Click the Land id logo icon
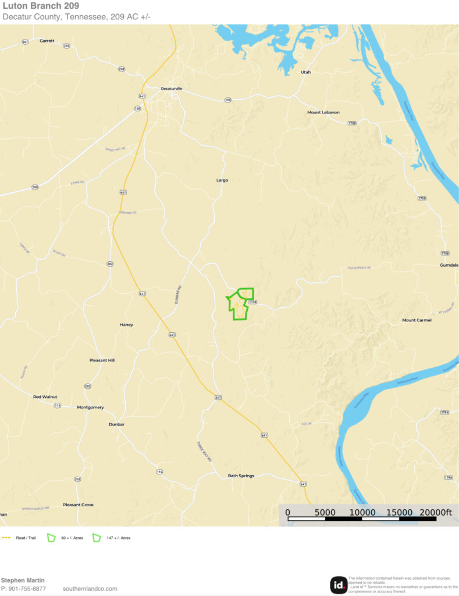459x596 pixels. coord(339,584)
